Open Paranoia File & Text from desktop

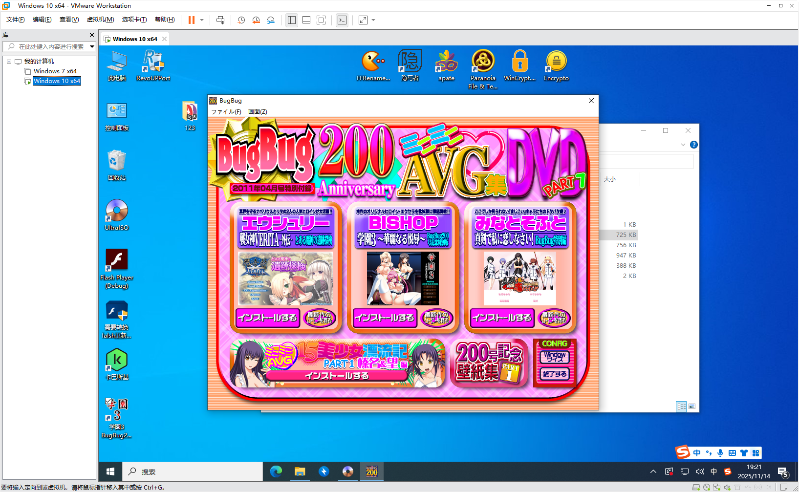click(x=482, y=64)
